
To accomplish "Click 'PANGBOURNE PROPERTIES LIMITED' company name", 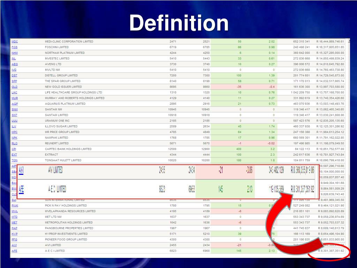I will tap(69, 228).
